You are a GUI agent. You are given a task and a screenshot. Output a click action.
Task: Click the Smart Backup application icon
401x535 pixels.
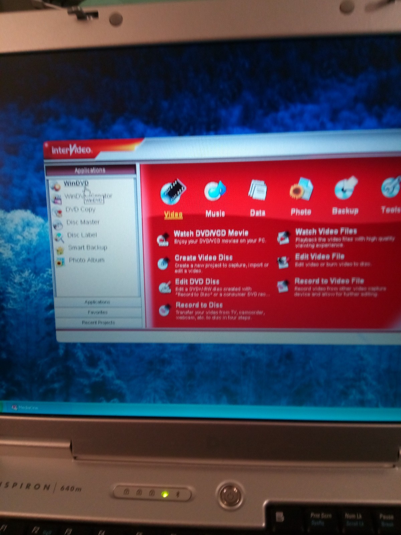coord(60,250)
